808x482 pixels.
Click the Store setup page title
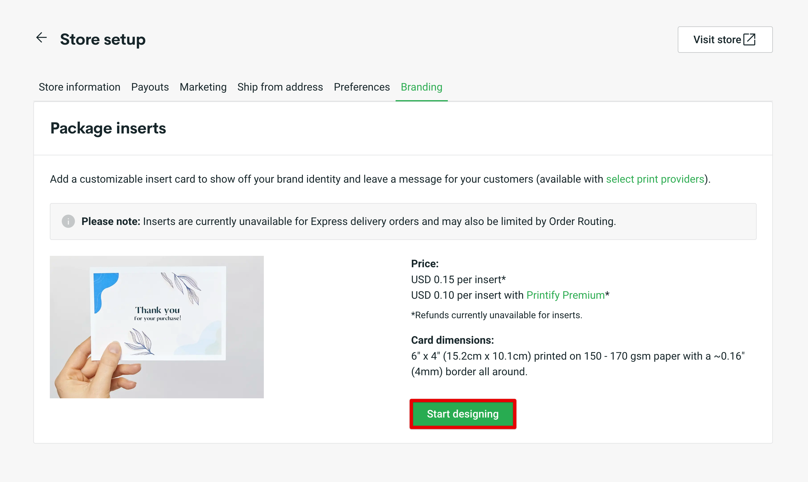[103, 39]
